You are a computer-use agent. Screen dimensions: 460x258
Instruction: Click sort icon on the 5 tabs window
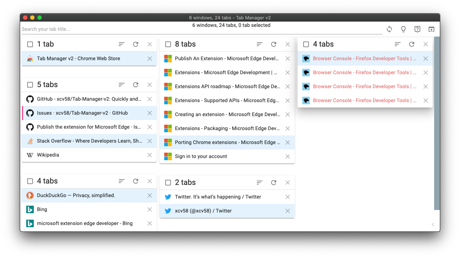tap(122, 85)
